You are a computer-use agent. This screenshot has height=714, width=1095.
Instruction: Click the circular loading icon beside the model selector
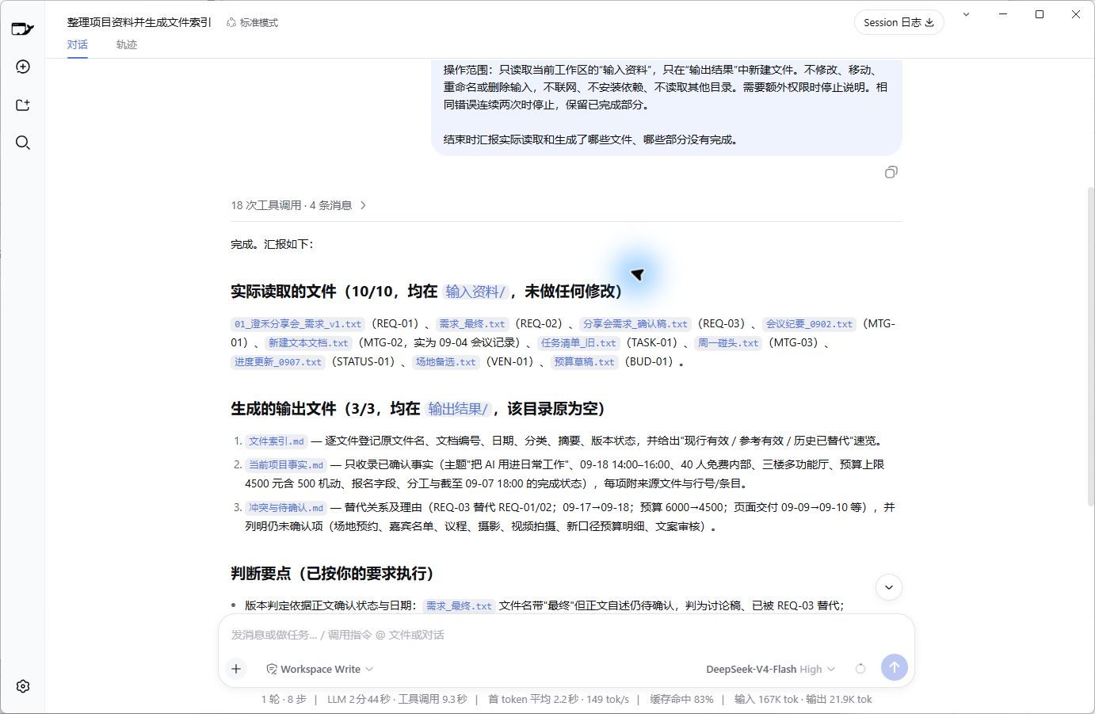(860, 669)
